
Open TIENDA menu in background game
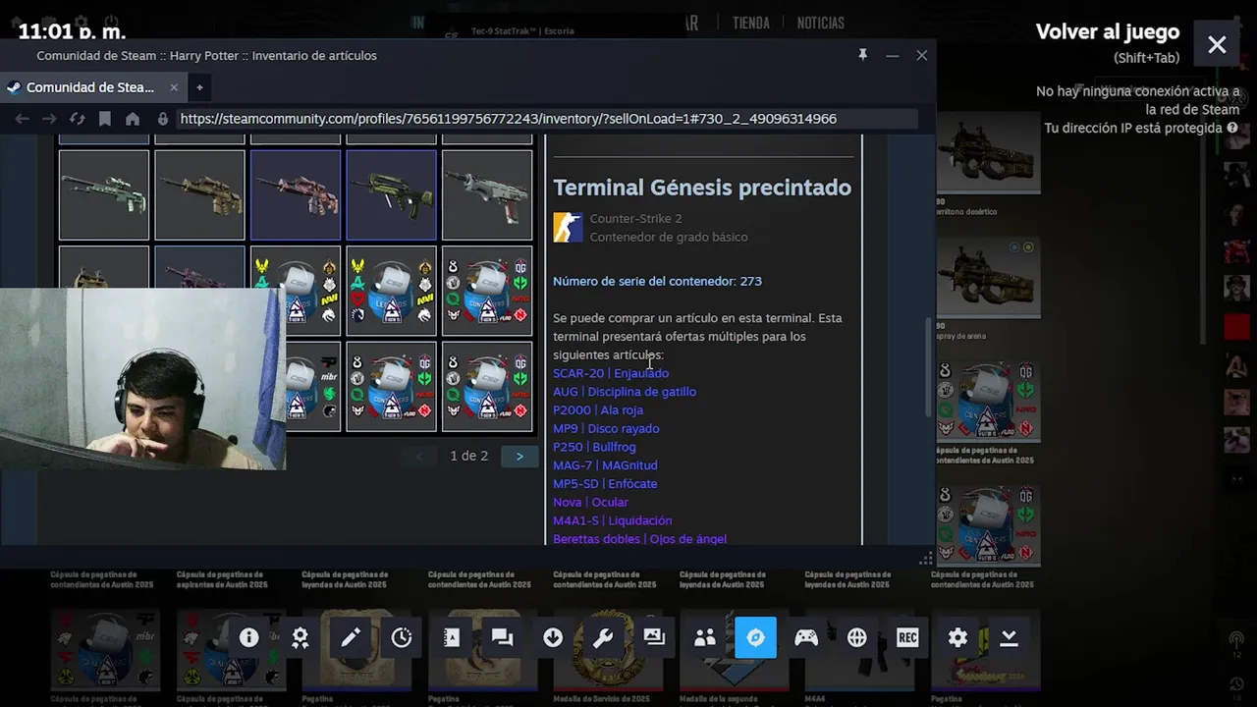(751, 23)
